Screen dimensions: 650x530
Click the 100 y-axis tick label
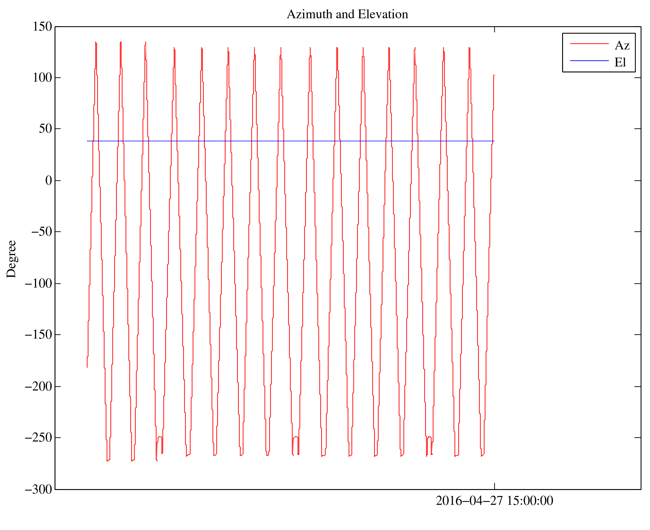tap(42, 78)
